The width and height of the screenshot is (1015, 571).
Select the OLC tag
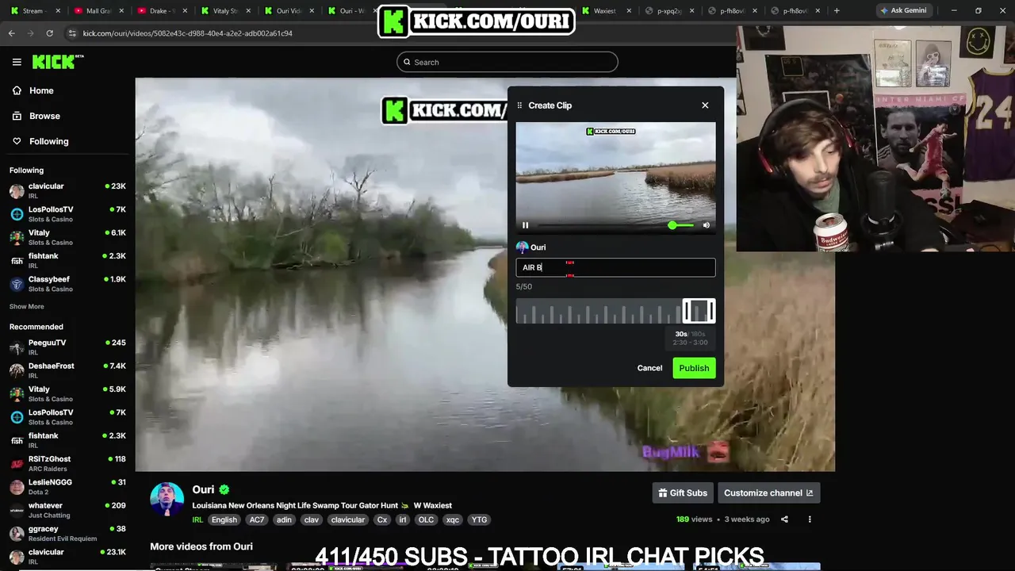[x=426, y=519]
